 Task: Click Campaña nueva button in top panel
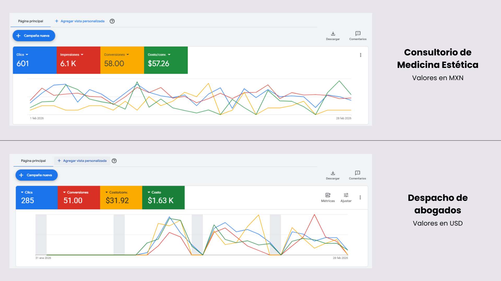click(x=34, y=36)
